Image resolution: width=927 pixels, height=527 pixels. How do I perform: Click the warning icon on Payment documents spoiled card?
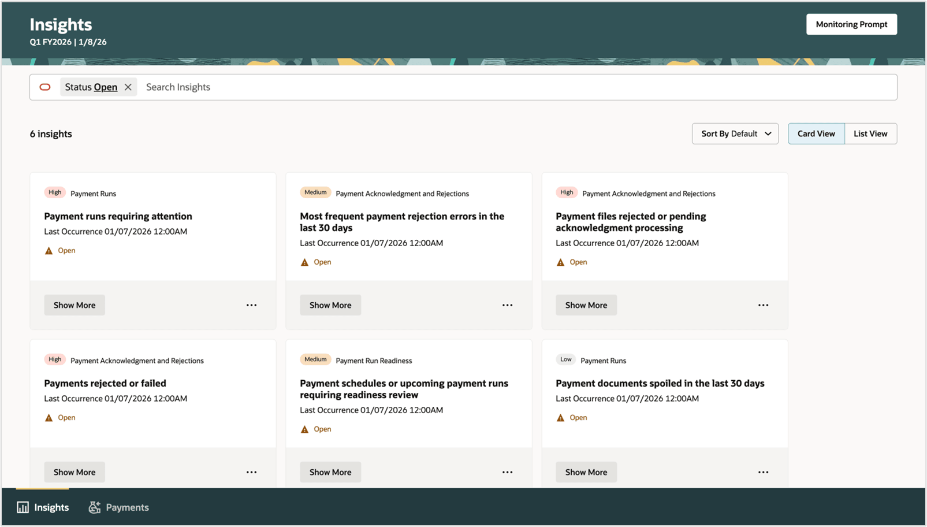coord(560,417)
